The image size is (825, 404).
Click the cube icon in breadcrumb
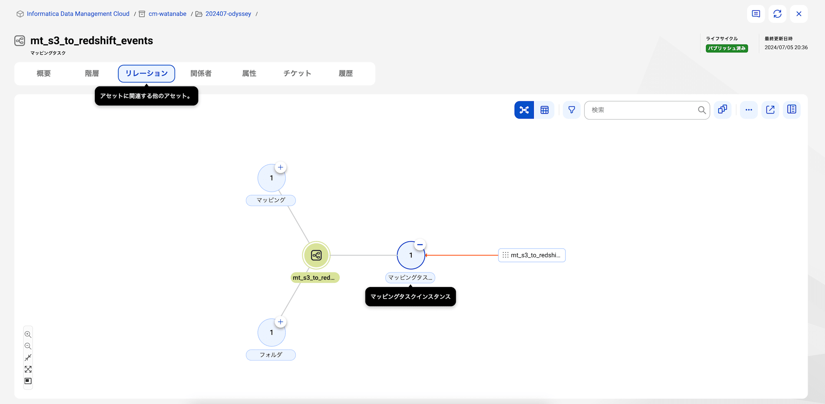tap(20, 14)
